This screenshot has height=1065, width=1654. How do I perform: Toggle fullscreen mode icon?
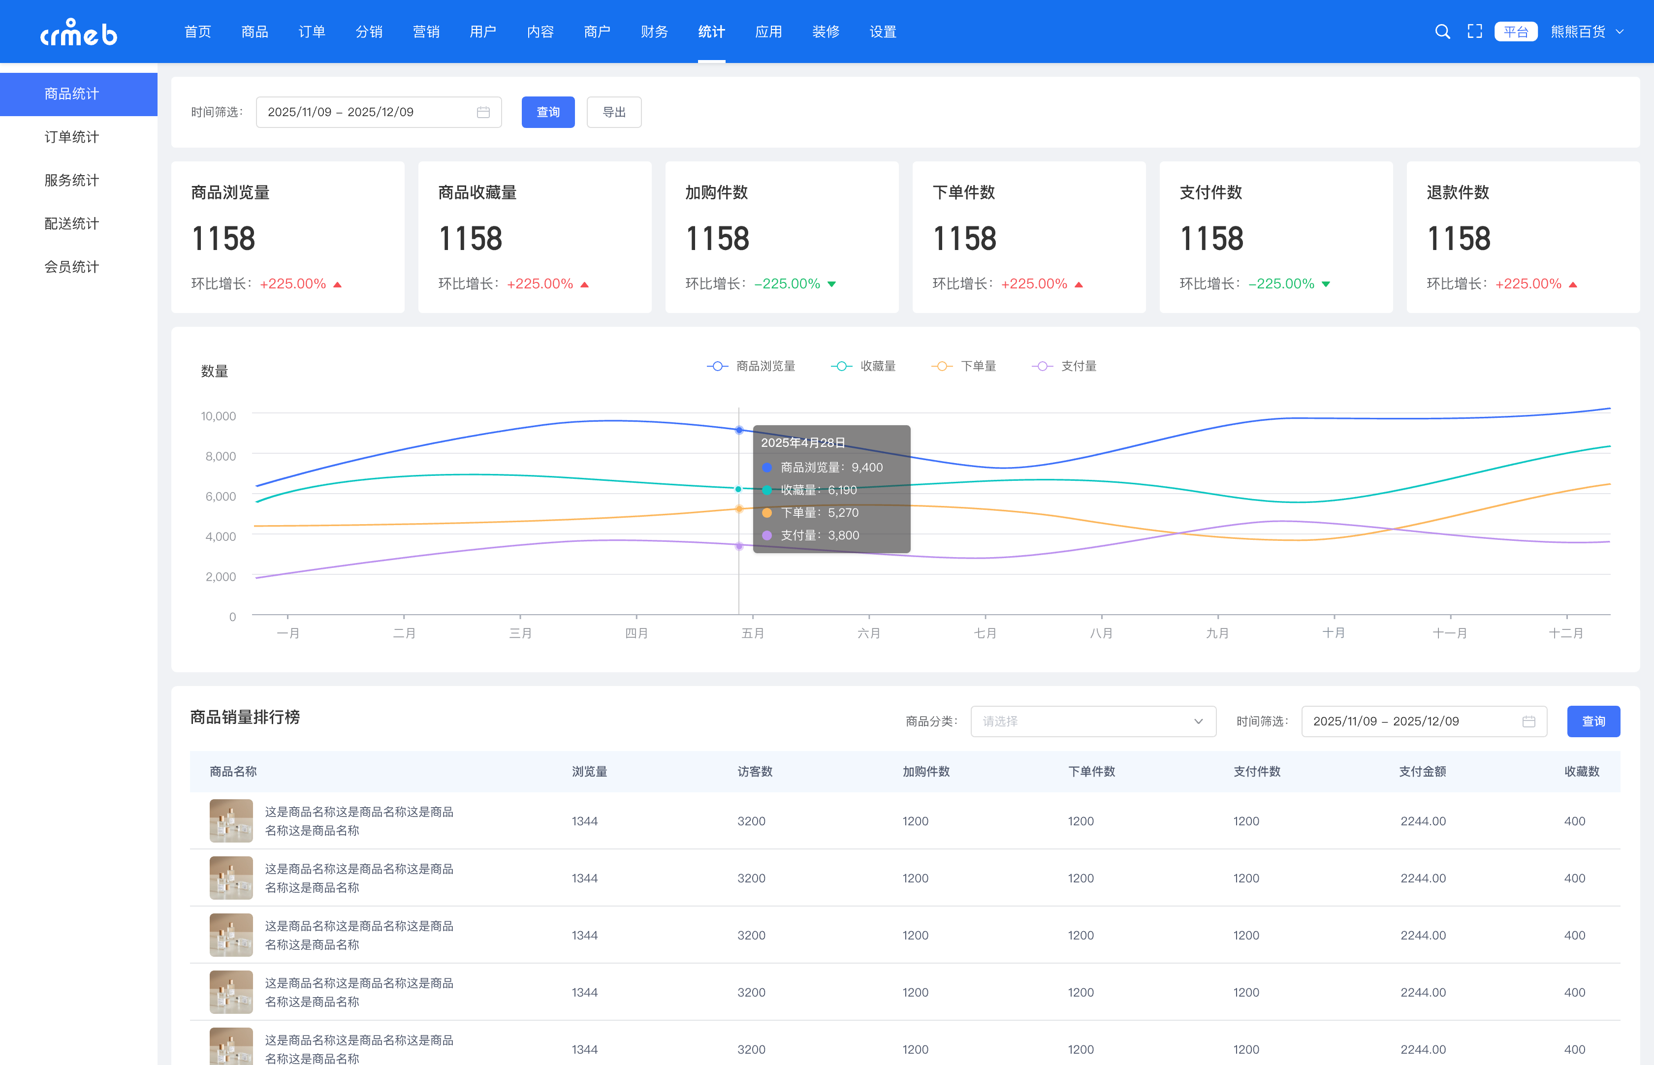[1474, 32]
